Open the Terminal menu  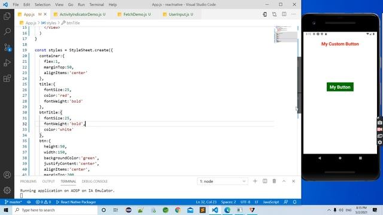point(96,4)
